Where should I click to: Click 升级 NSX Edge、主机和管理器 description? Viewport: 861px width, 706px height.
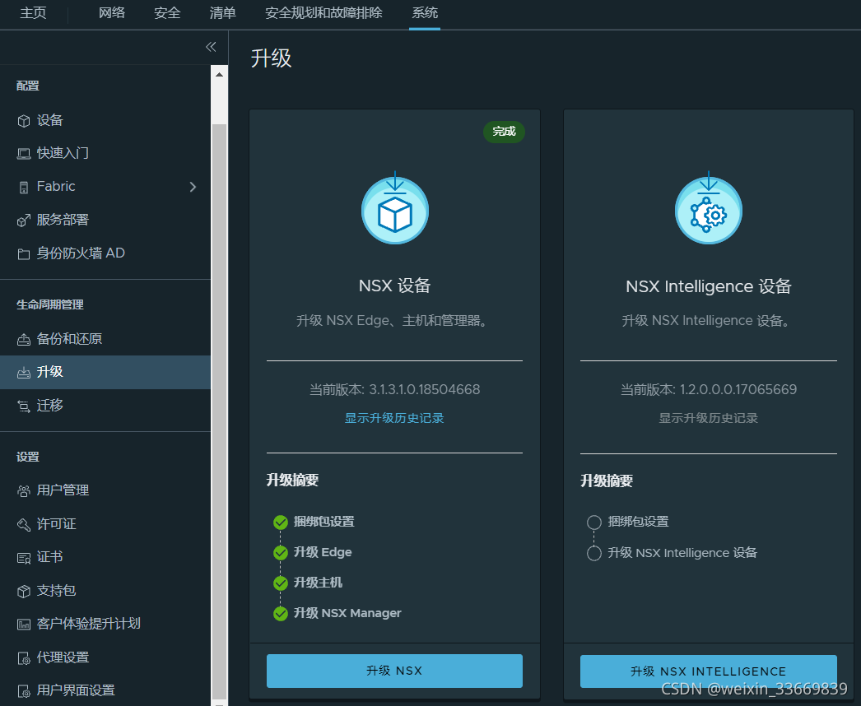click(x=392, y=321)
